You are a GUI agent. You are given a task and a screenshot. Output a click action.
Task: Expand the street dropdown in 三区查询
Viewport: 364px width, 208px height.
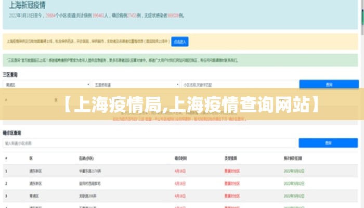click(136, 84)
